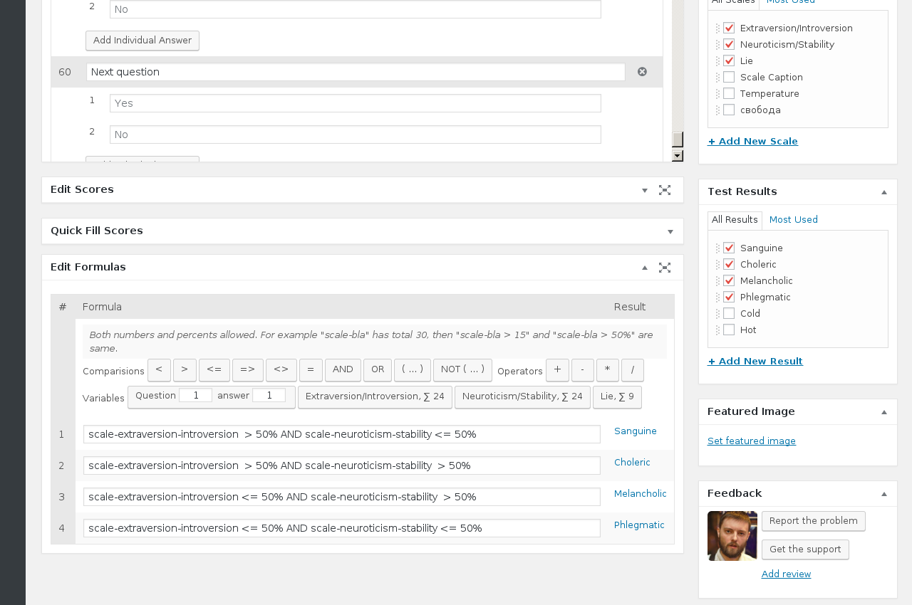Uncheck the Melancholic result
Image resolution: width=912 pixels, height=605 pixels.
(729, 280)
